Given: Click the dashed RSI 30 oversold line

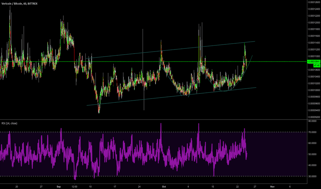Looking at the screenshot, I should coord(154,176).
